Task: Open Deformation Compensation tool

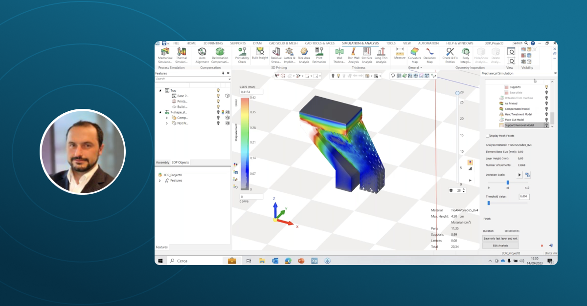Action: click(220, 55)
